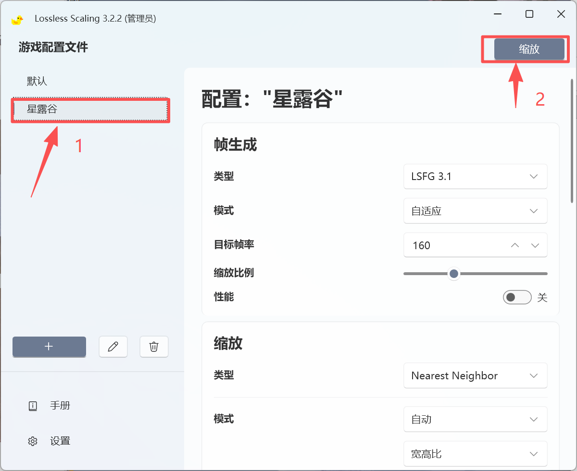The image size is (577, 471).
Task: Click the yellow duck app icon
Action: (x=17, y=19)
